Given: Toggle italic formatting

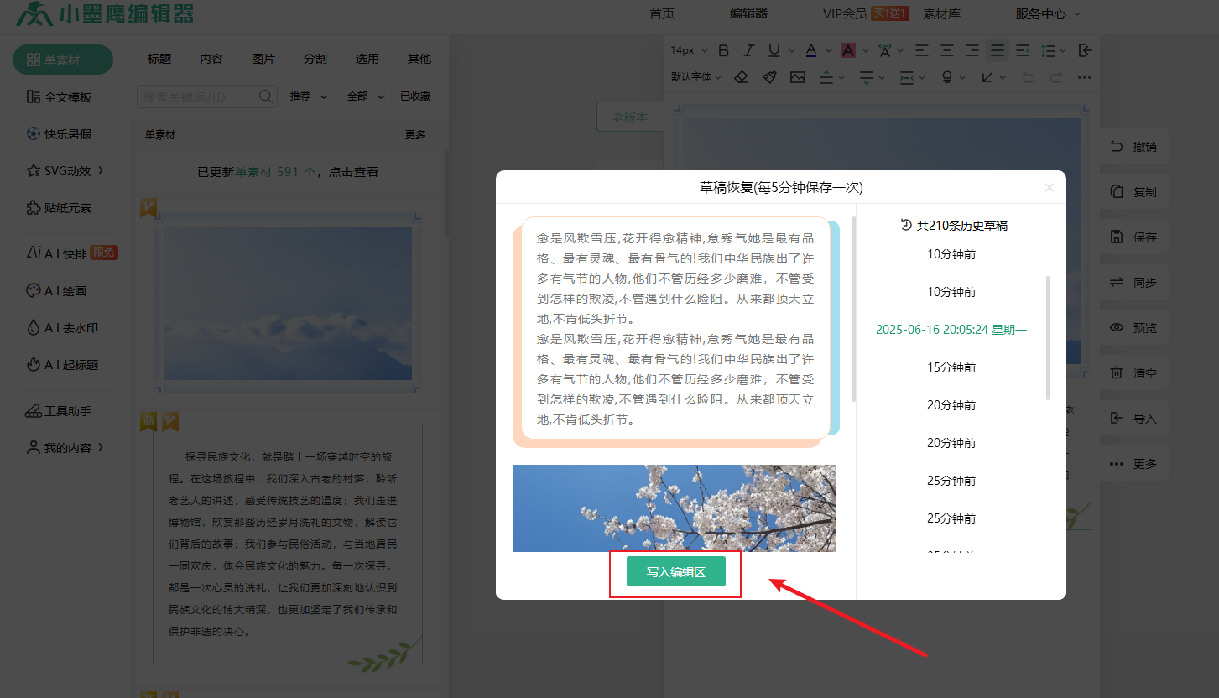Looking at the screenshot, I should (x=749, y=50).
